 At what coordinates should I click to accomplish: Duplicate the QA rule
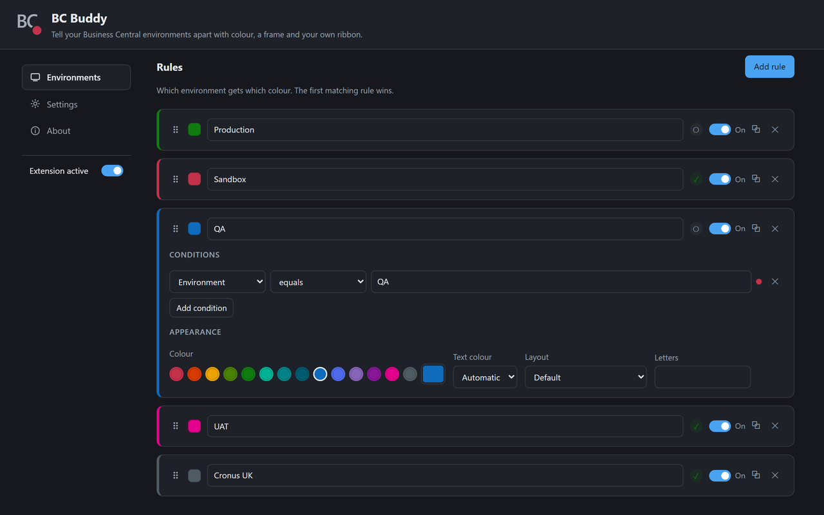[756, 229]
